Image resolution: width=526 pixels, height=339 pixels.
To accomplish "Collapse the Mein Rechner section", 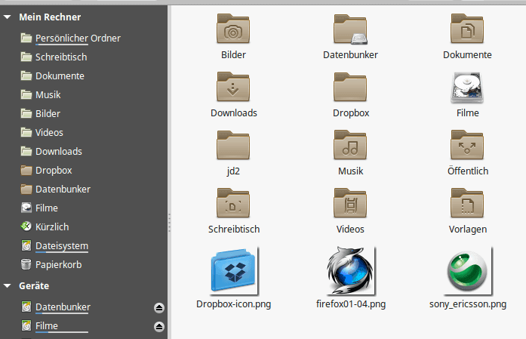I will [7, 17].
